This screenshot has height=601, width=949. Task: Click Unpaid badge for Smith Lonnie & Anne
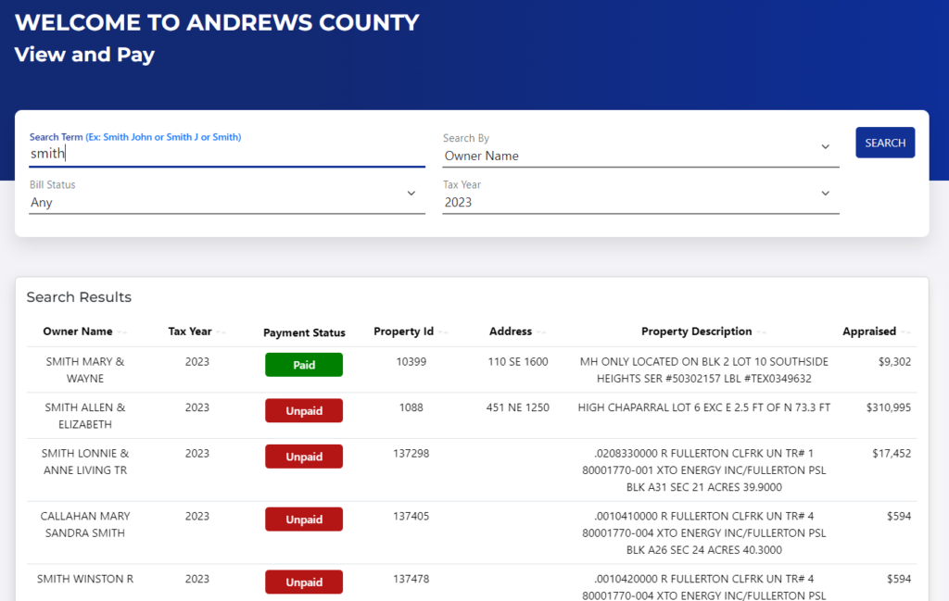point(304,457)
